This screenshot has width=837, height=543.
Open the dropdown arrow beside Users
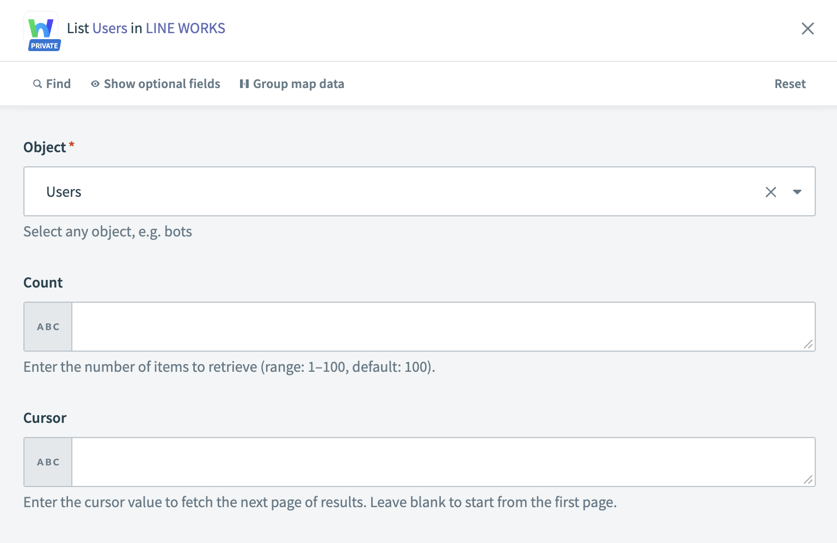point(797,191)
